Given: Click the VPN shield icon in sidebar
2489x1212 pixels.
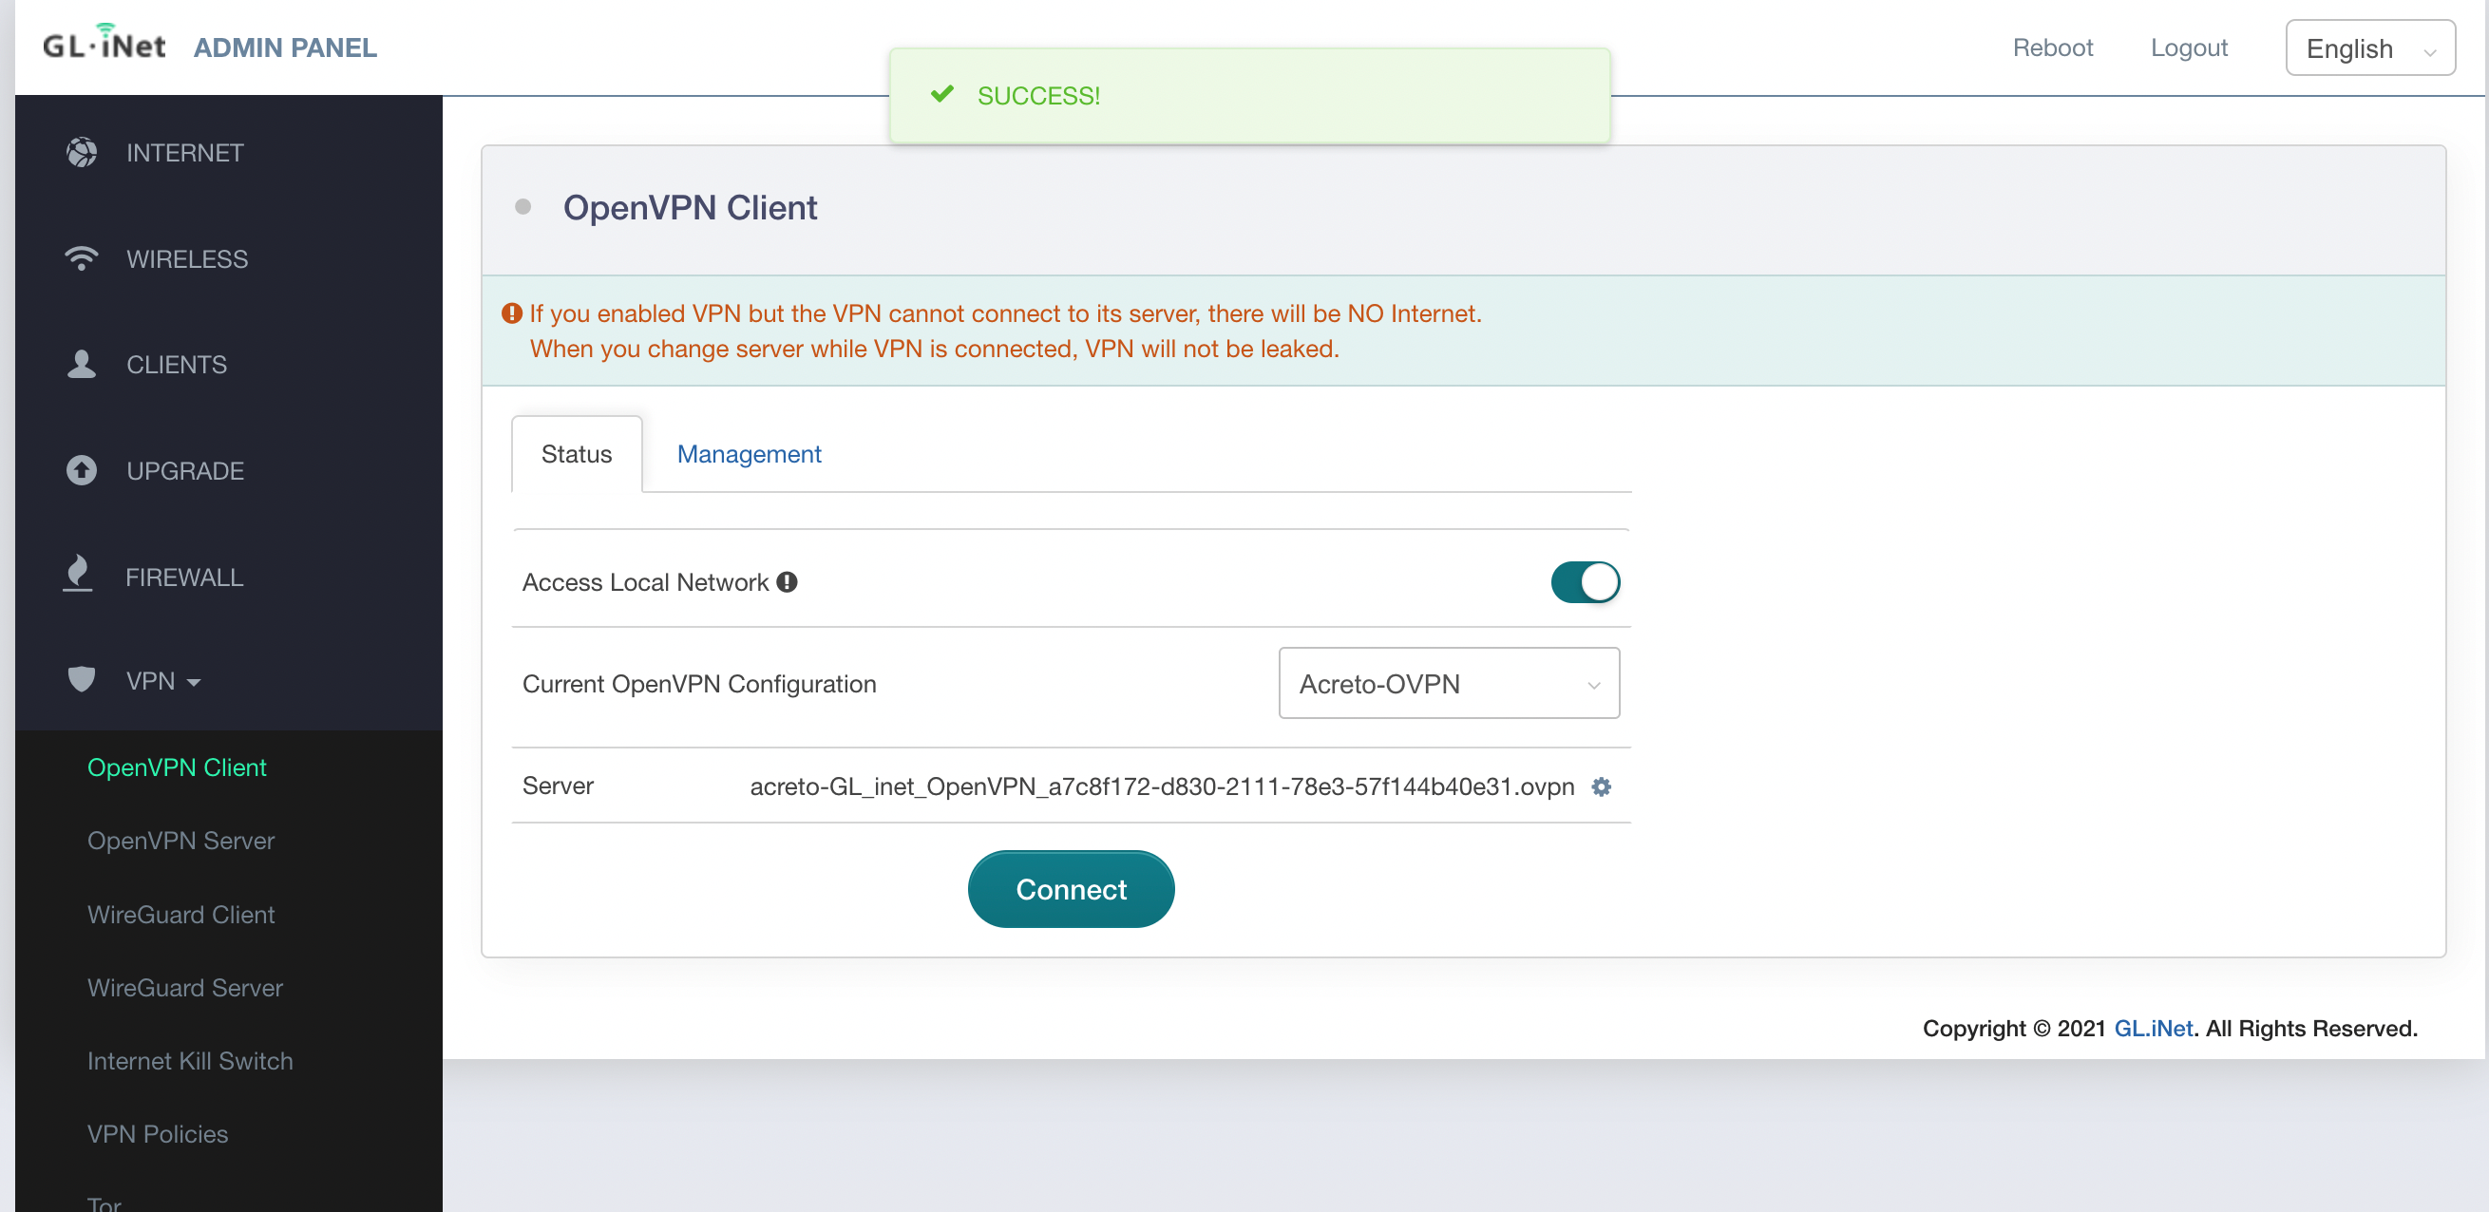Looking at the screenshot, I should click(x=81, y=680).
